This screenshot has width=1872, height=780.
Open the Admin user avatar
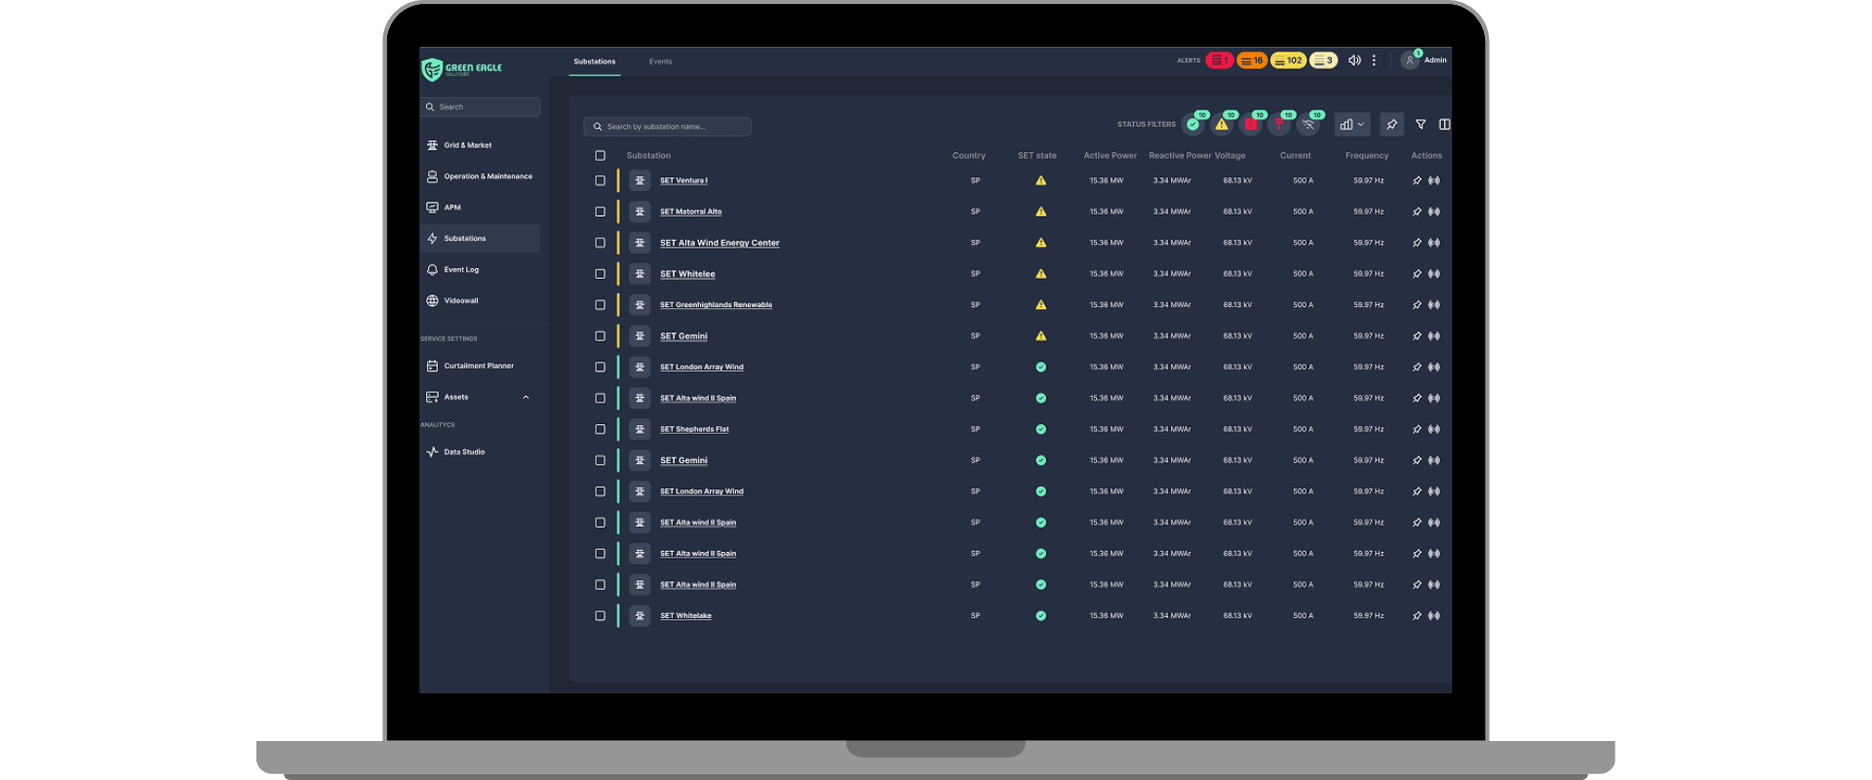(x=1410, y=60)
